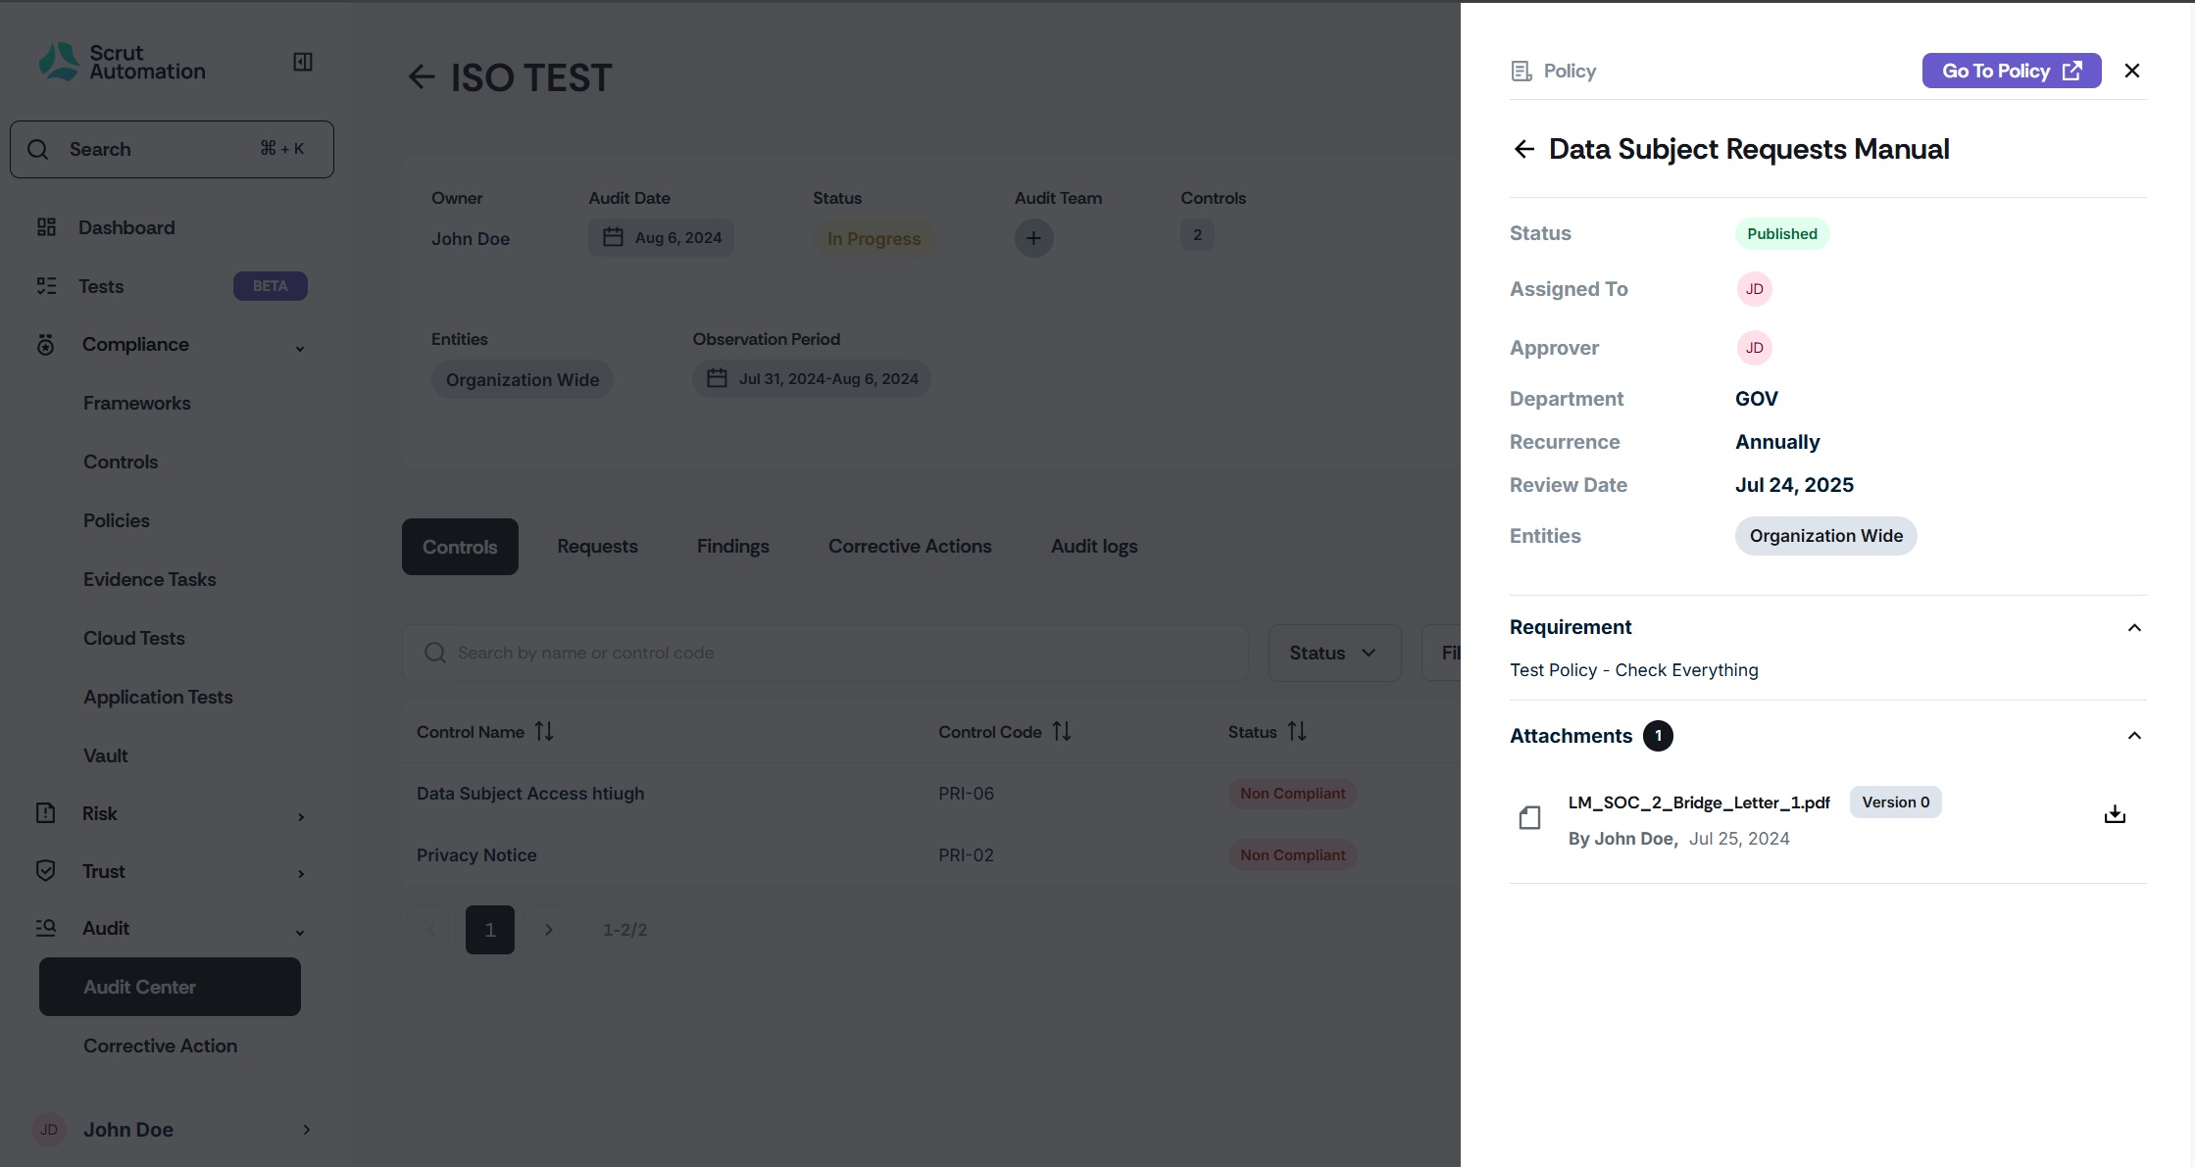
Task: Open Vault in the sidebar
Action: point(106,755)
